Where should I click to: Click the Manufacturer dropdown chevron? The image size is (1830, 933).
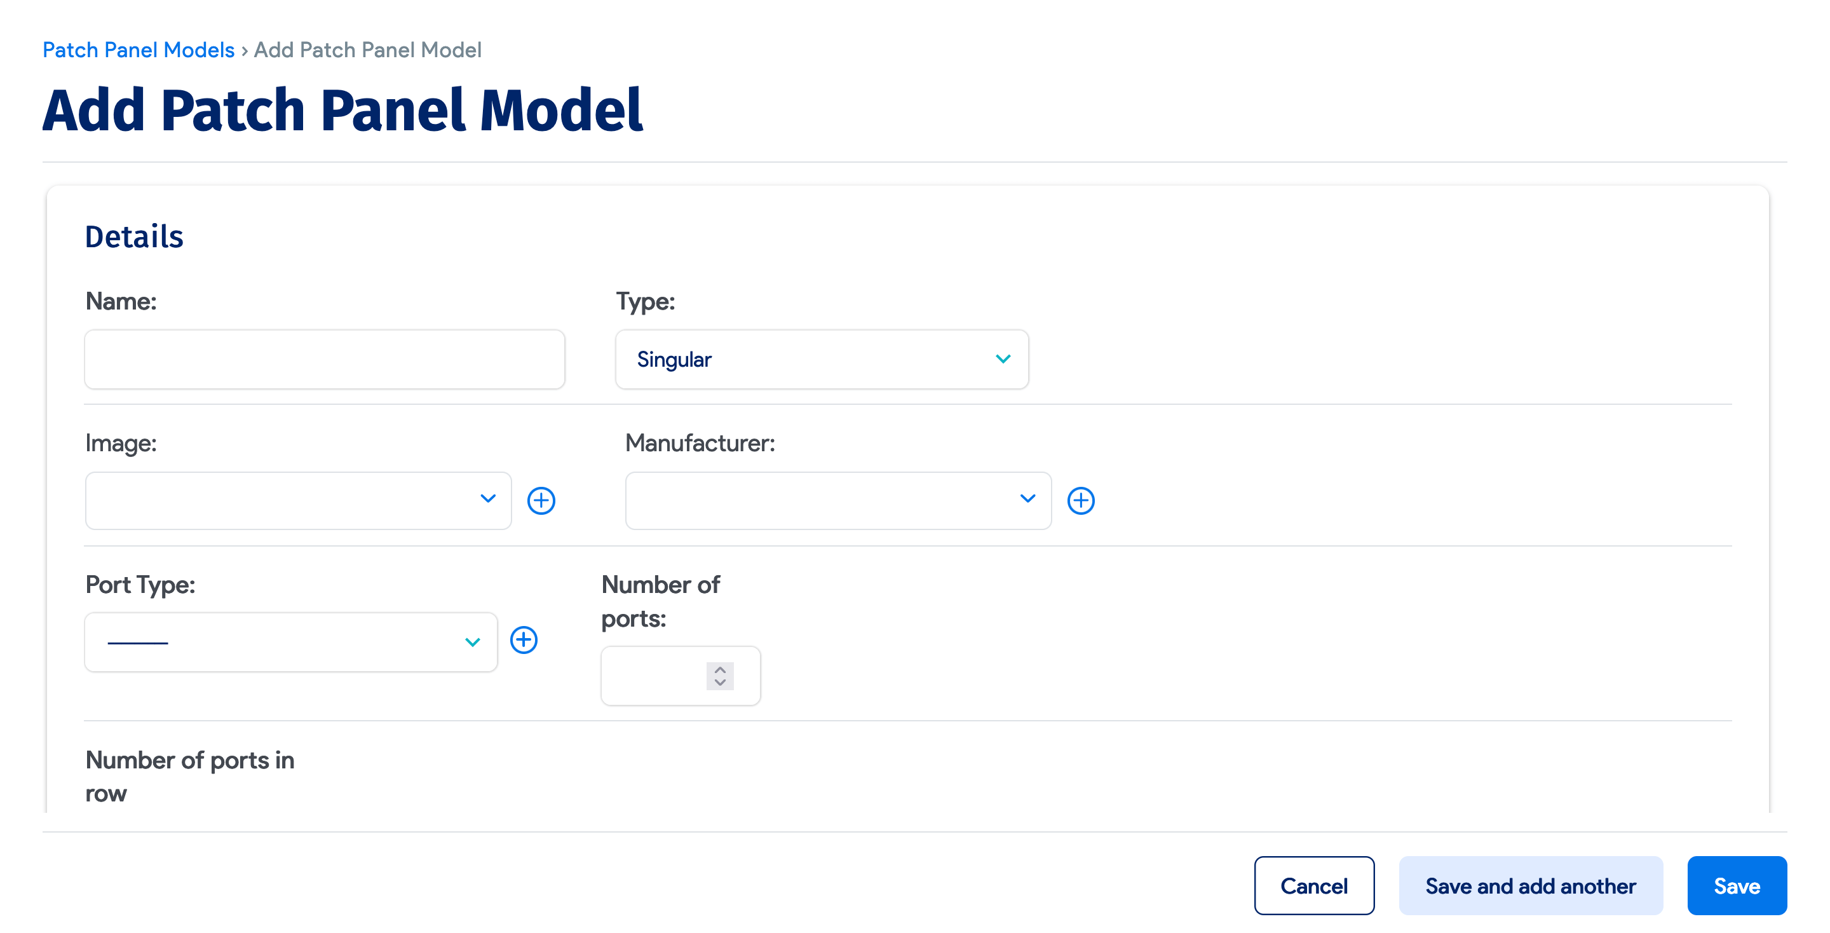[1028, 500]
